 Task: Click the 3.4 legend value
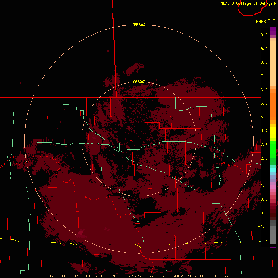tap(264, 145)
